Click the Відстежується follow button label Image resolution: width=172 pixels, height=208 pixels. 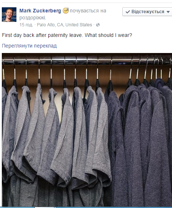click(x=148, y=12)
